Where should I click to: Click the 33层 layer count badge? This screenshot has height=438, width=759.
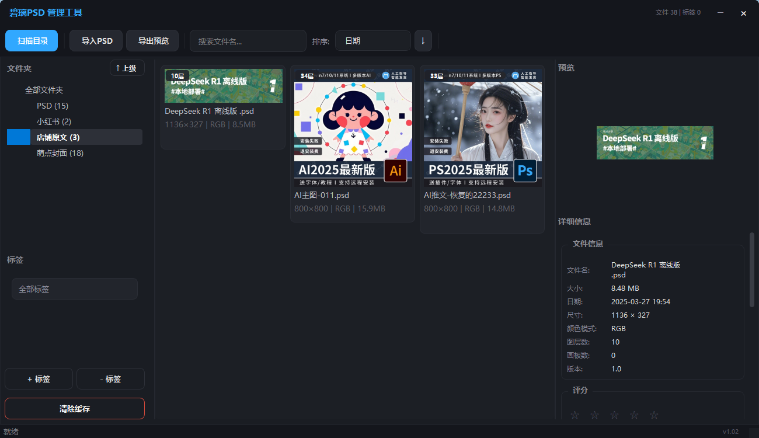437,76
